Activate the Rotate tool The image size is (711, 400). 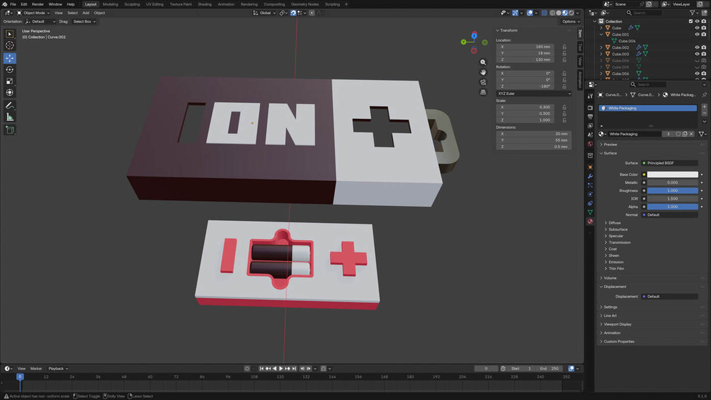click(x=10, y=69)
